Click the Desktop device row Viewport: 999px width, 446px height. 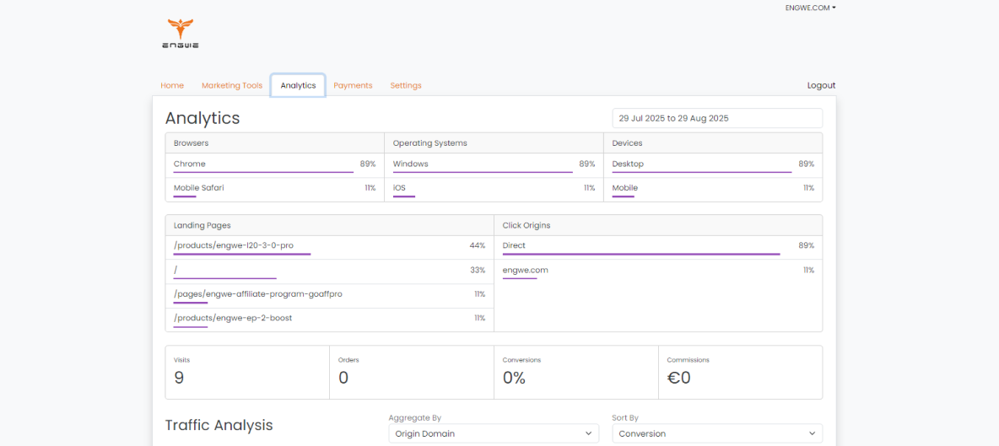(x=713, y=164)
